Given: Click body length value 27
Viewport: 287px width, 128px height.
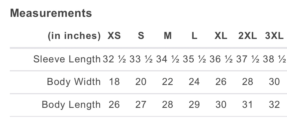Looking at the screenshot, I should click(141, 105).
